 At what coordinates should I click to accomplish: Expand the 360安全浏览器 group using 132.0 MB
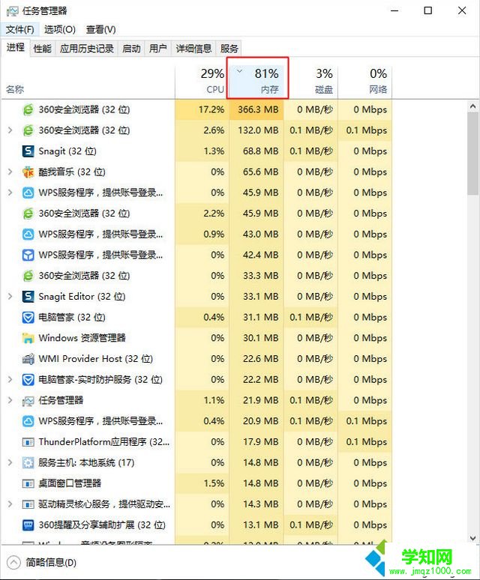[x=10, y=130]
